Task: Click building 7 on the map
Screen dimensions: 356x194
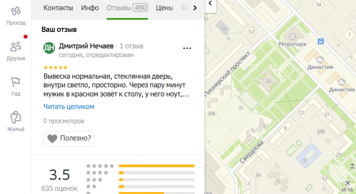Action: coord(350,35)
